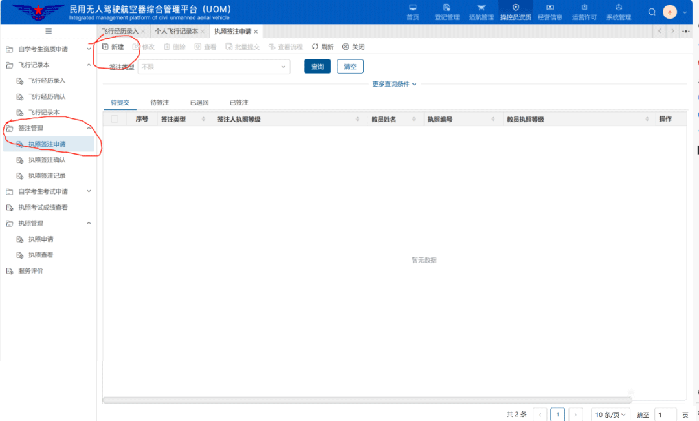The image size is (699, 421).
Task: Sort by 签注人执照等级 column
Action: (x=357, y=119)
